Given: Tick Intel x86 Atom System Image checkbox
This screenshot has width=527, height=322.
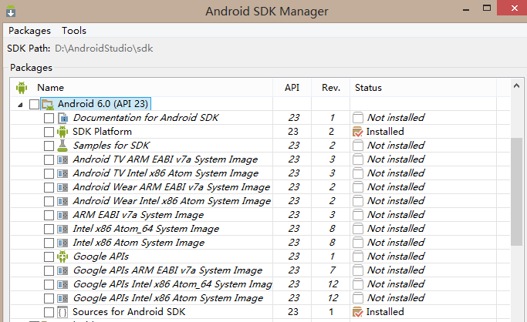Looking at the screenshot, I should pyautogui.click(x=49, y=243).
